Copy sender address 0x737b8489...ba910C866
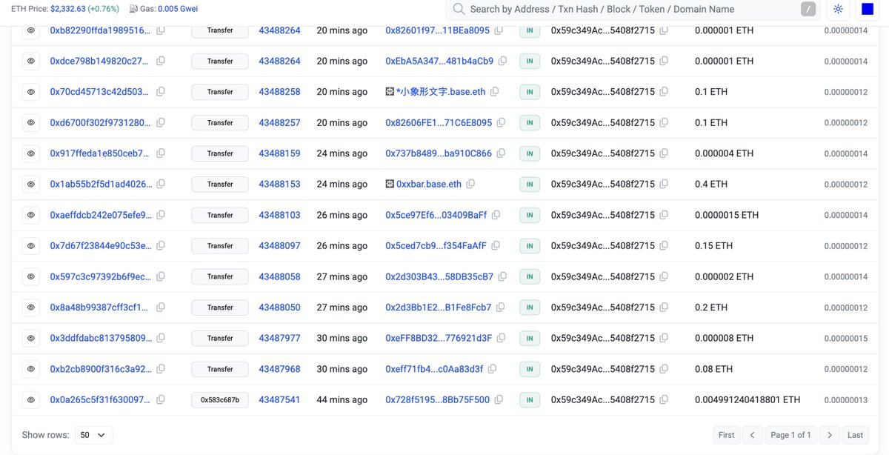The height and width of the screenshot is (455, 889). point(502,153)
